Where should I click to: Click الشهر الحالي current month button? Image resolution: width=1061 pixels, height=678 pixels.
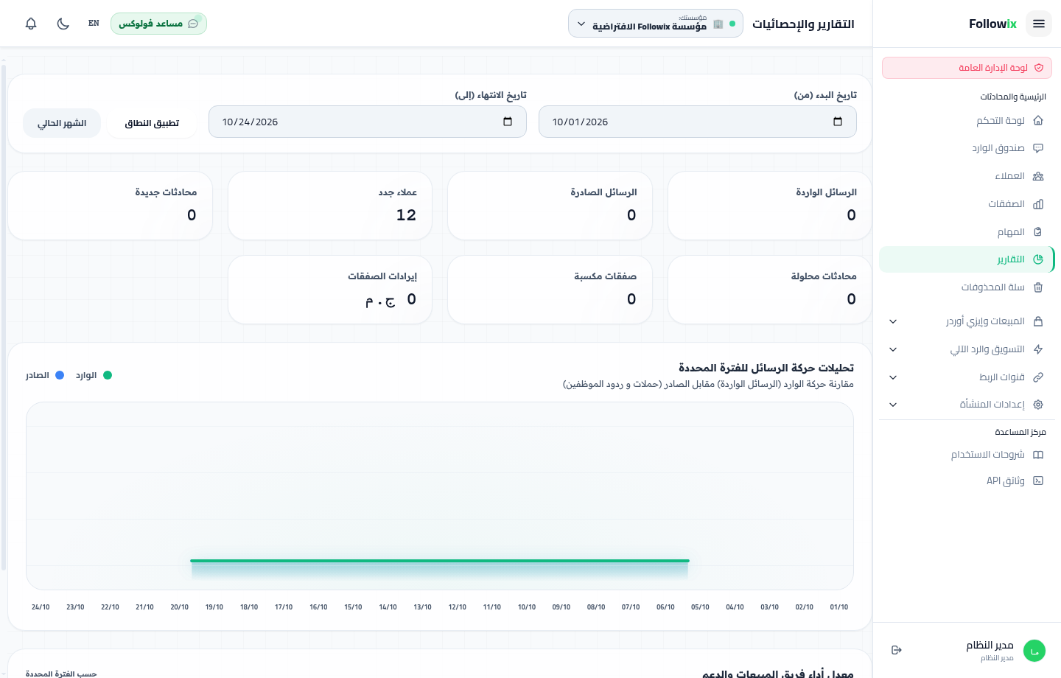tap(62, 123)
